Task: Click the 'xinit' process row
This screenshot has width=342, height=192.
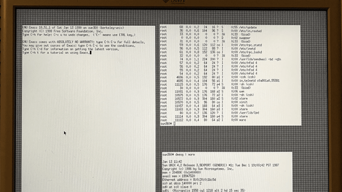Action: tap(204, 102)
